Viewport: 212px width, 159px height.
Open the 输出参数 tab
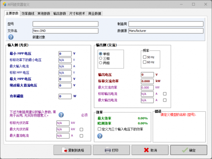60,14
